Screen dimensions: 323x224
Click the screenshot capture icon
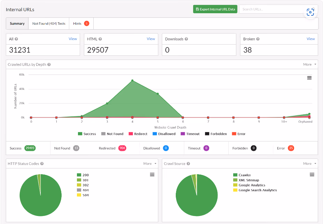pyautogui.click(x=310, y=12)
